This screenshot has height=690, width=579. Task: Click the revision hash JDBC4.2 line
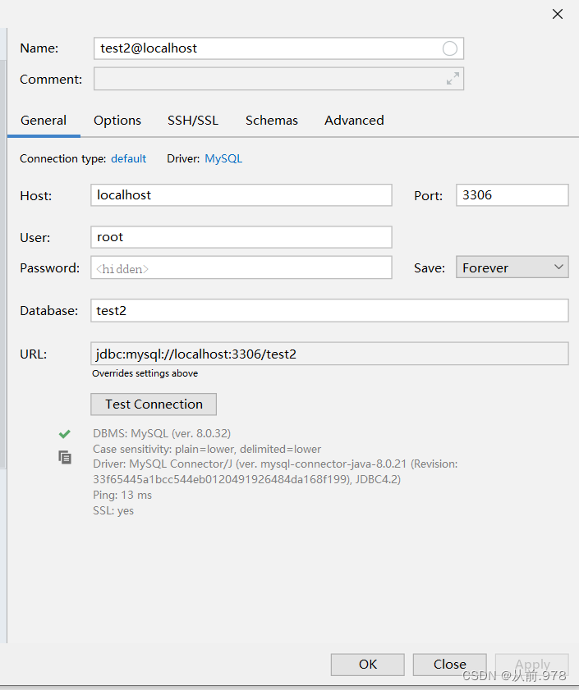point(246,479)
